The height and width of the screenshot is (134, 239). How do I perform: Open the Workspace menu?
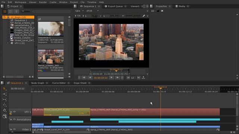(21, 2)
